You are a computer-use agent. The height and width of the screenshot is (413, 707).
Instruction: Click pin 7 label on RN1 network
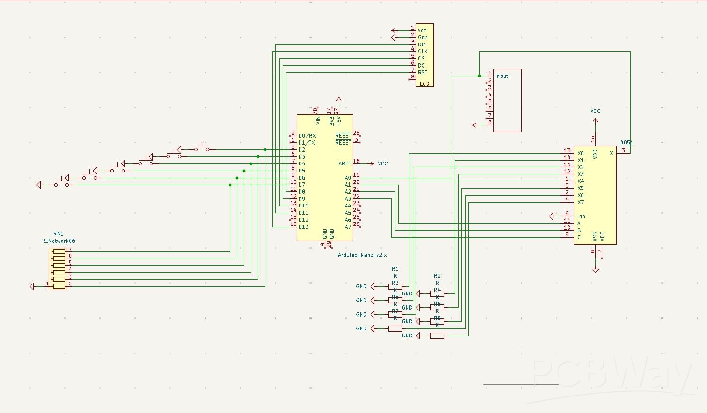click(70, 249)
